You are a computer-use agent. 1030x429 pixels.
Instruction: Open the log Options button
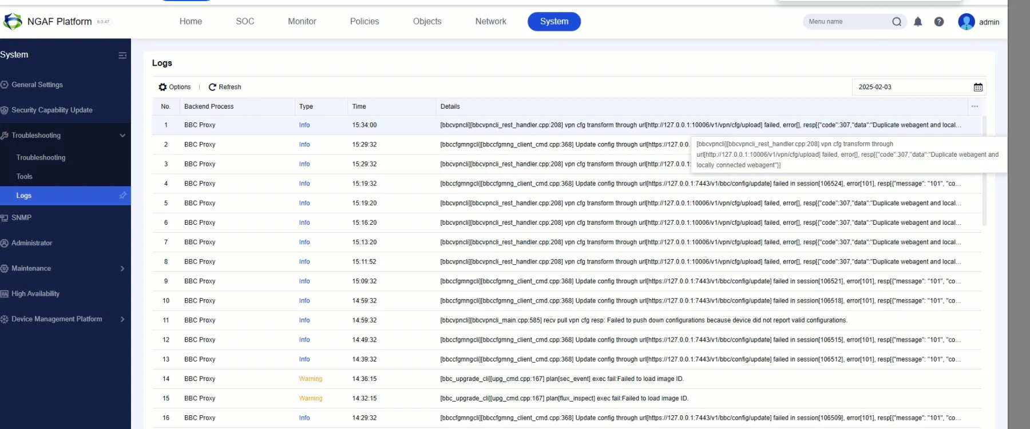(x=175, y=87)
